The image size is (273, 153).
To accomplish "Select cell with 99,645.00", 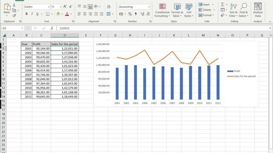I will [x=41, y=96].
